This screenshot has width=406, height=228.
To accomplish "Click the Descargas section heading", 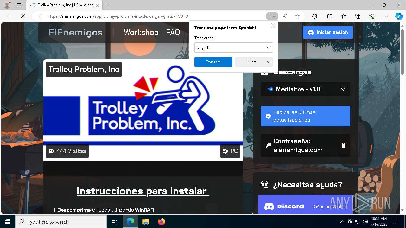I will coord(292,72).
